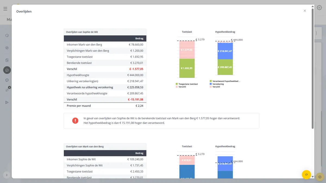326x183 pixels.
Task: Click the Verantwoord hypotheekbed... legend label
Action: [226, 81]
